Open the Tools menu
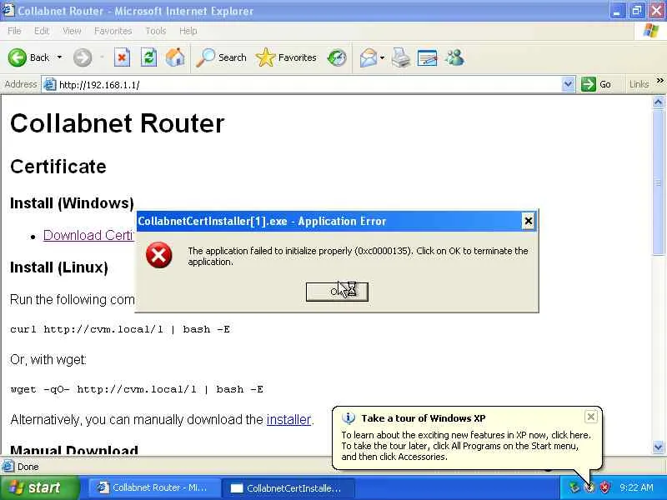 pos(155,31)
